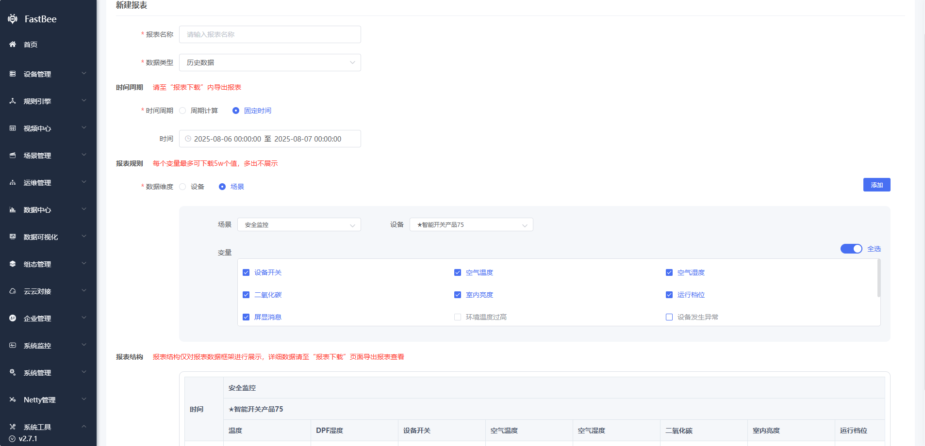Expand the 系统管理 menu
This screenshot has width=925, height=446.
point(48,373)
